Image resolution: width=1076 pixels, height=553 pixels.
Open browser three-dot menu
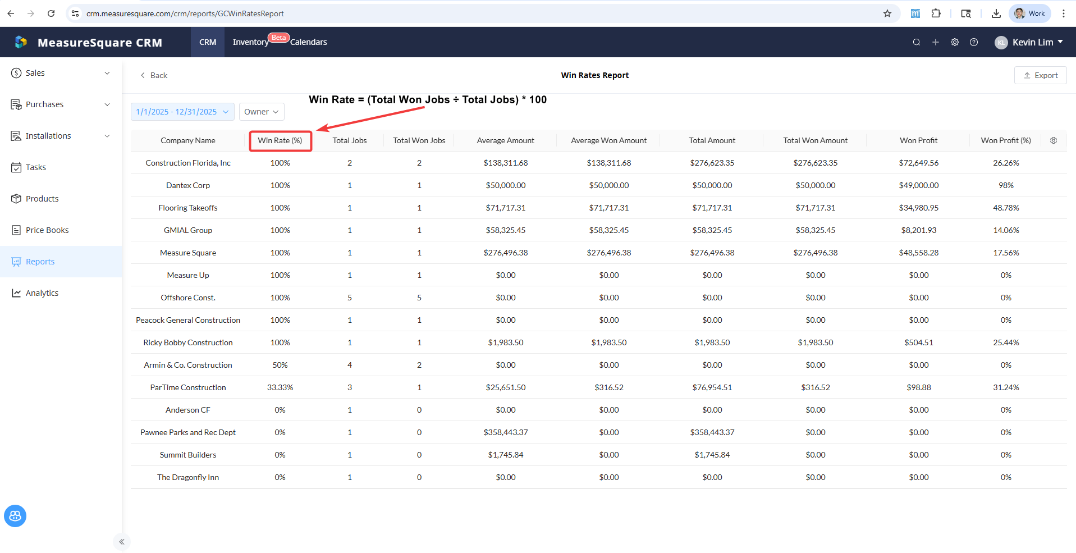coord(1064,13)
